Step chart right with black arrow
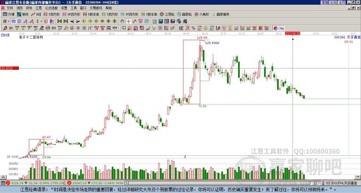 (x=78, y=21)
